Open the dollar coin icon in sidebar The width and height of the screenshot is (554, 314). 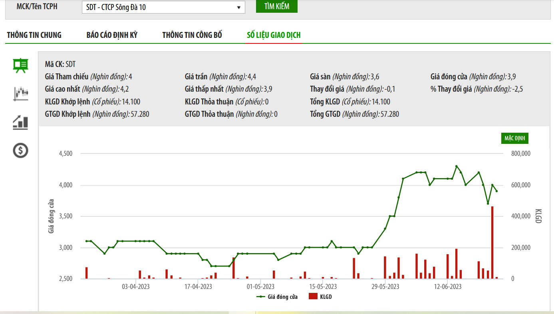[20, 151]
